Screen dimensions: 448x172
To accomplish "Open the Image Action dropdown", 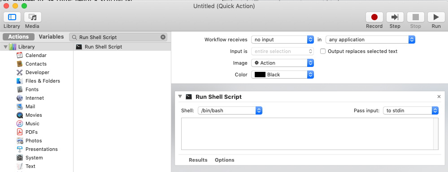I will point(283,63).
